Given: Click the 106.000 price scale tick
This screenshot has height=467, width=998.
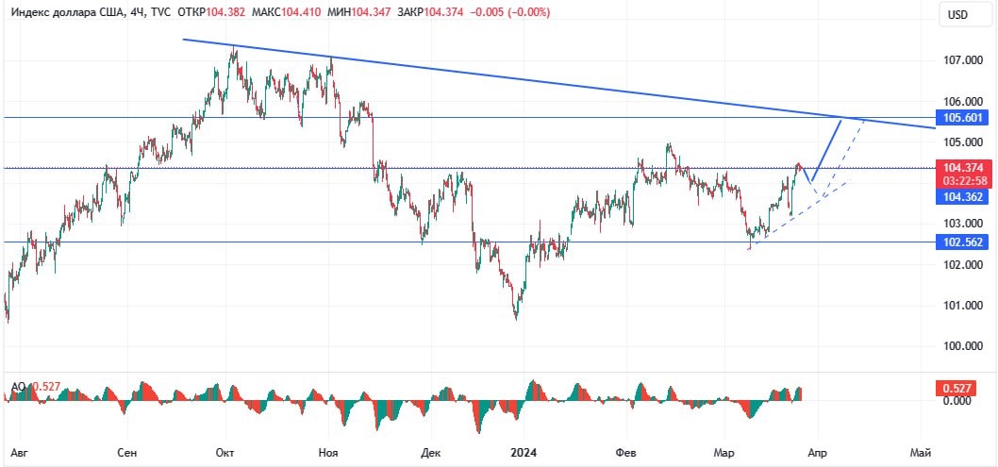Looking at the screenshot, I should coord(962,101).
